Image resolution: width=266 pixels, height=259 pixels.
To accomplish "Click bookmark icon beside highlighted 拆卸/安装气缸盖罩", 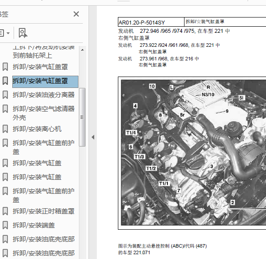I will 5,81.
